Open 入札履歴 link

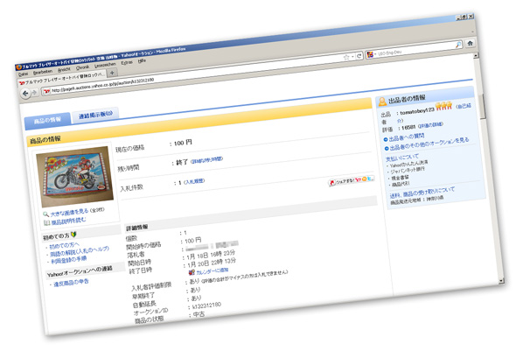point(194,181)
